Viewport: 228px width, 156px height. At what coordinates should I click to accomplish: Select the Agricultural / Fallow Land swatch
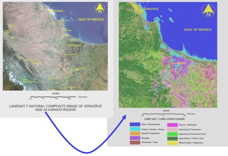(172, 138)
